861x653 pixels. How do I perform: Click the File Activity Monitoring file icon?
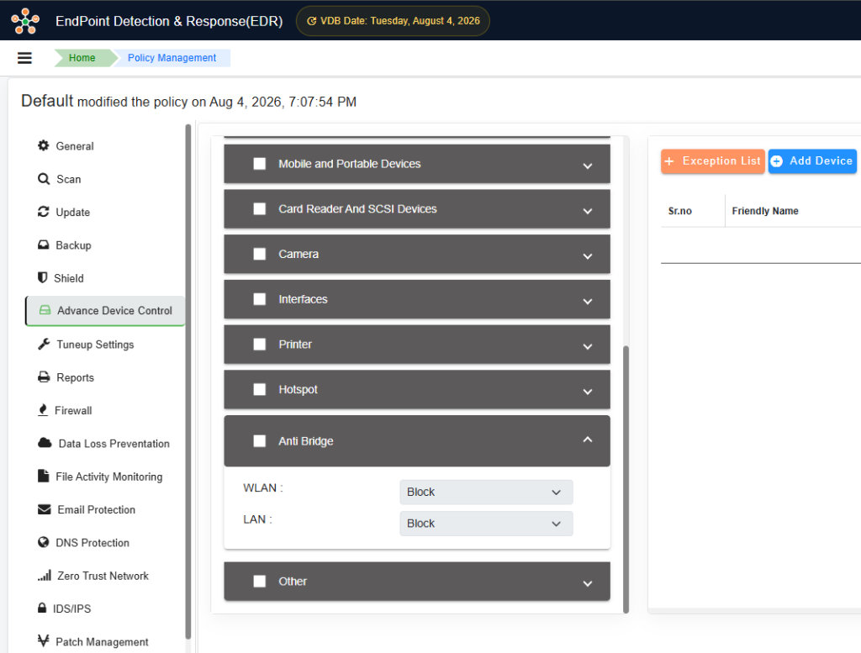coord(44,476)
